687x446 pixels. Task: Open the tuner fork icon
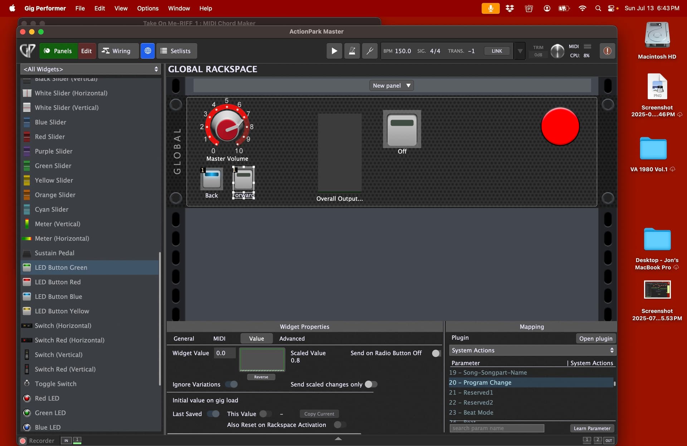pos(370,51)
